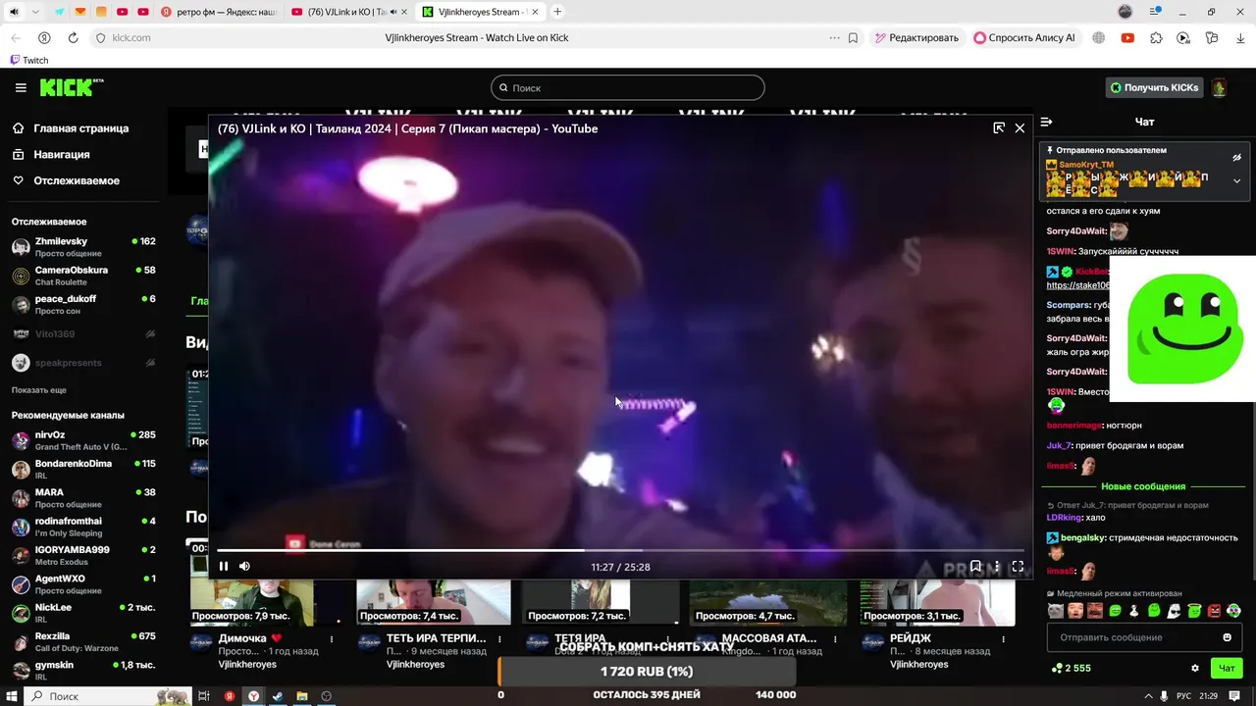Open Zhmilevsky followed channel
The height and width of the screenshot is (706, 1256).
click(x=83, y=247)
